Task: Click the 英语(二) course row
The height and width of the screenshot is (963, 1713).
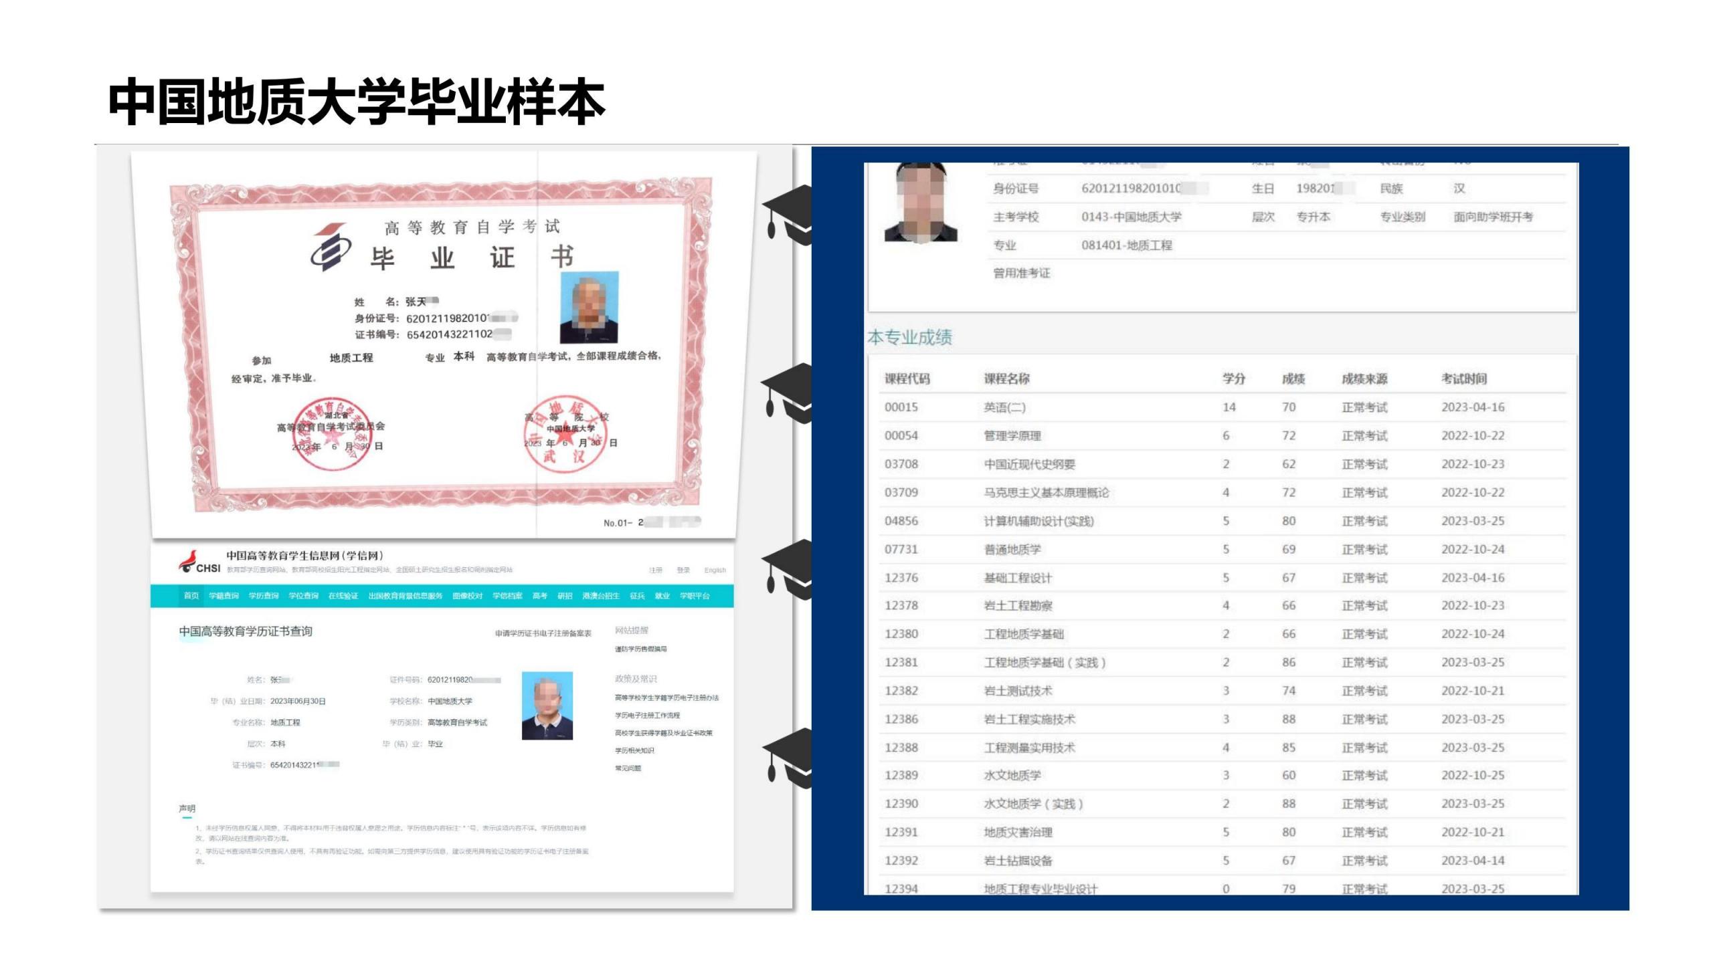Action: point(1004,407)
